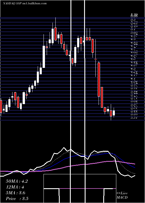Click the 50MA : 4.2 label
This screenshot has width=145, height=203.
coord(17,181)
